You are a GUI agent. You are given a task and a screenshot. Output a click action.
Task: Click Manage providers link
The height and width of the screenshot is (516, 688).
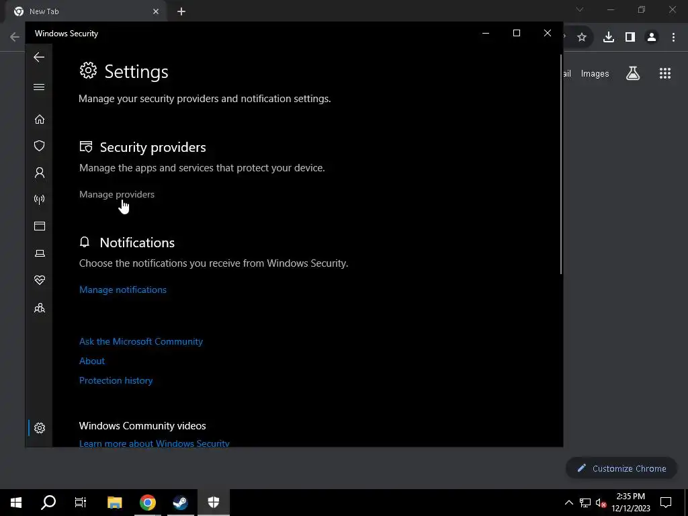point(117,194)
